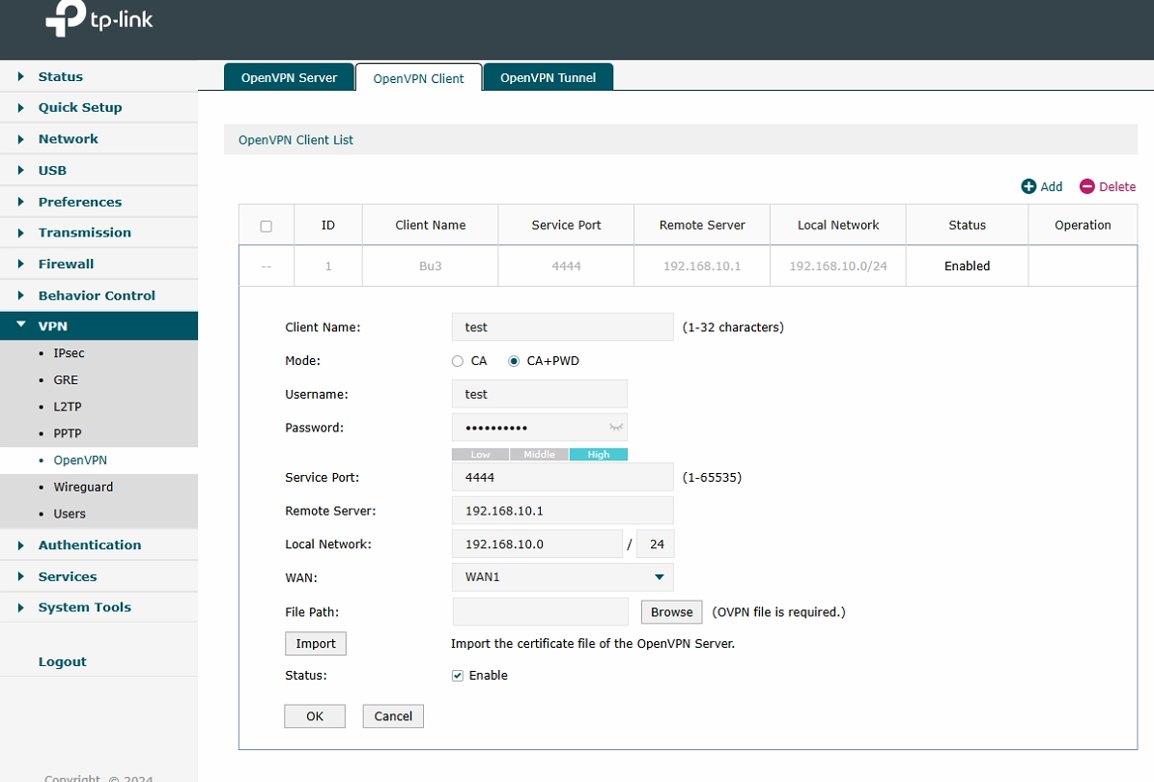Open Wireguard in VPN submenu

click(x=83, y=487)
